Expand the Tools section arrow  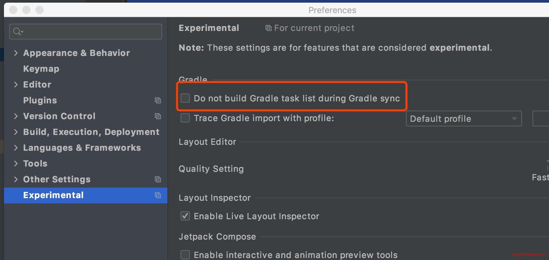[16, 164]
